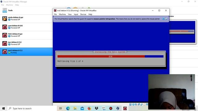Click the webcam overlay video
The height and width of the screenshot is (111, 198).
pos(171,92)
